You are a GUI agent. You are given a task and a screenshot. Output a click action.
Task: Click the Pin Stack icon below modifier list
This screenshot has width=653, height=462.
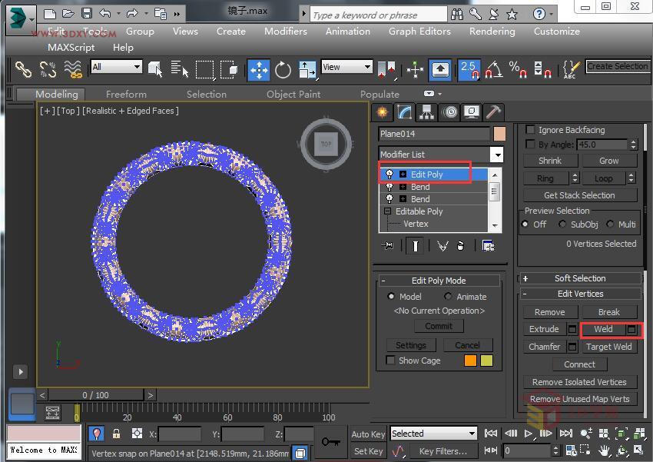click(388, 244)
